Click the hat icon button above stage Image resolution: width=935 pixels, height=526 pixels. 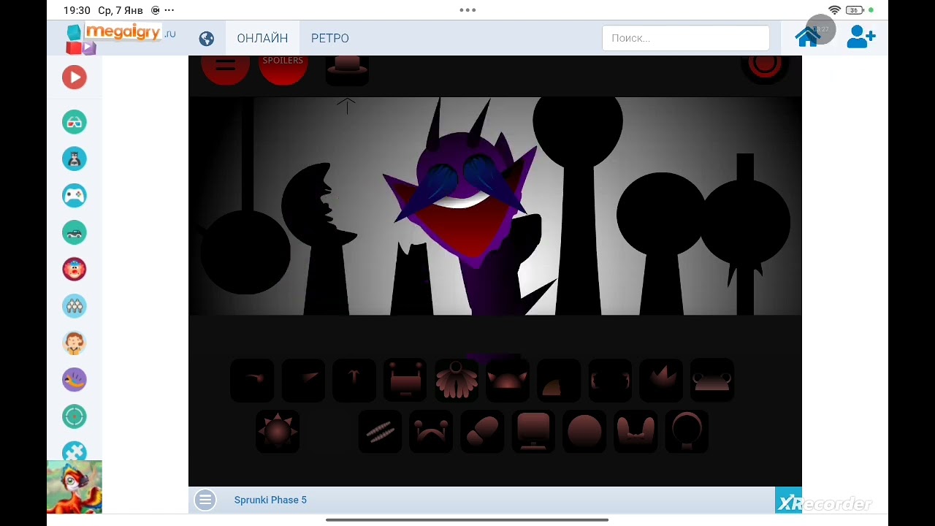click(x=347, y=69)
